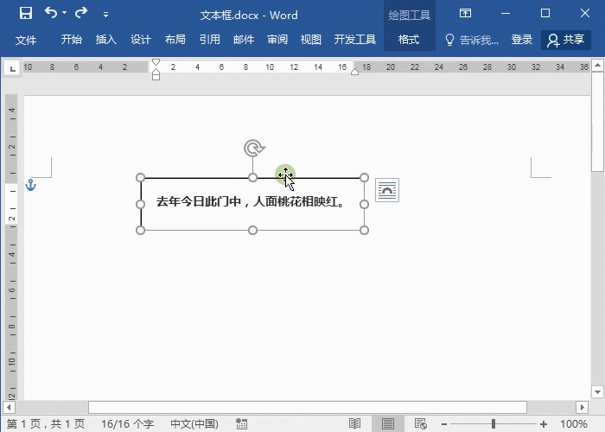Click the horizontal scrollbar left arrow

tap(9, 407)
